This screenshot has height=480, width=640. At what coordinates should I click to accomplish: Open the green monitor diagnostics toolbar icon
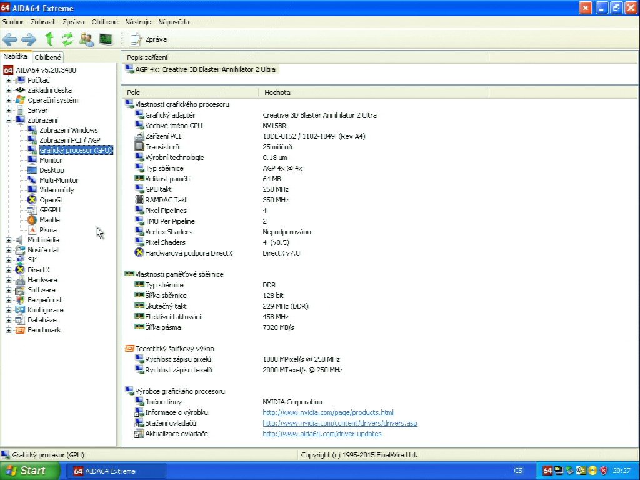(x=106, y=39)
